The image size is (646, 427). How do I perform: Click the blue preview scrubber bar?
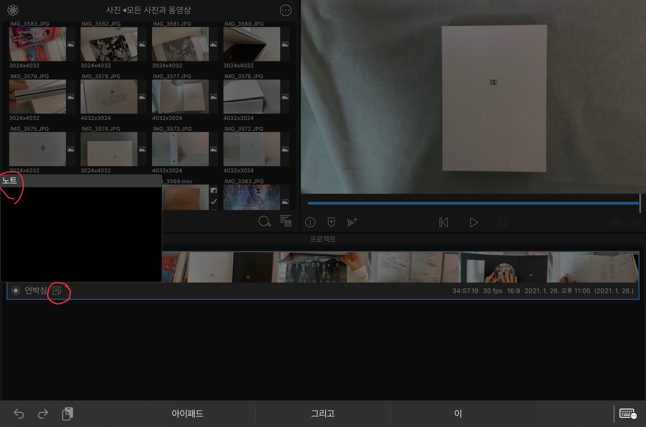pos(473,203)
